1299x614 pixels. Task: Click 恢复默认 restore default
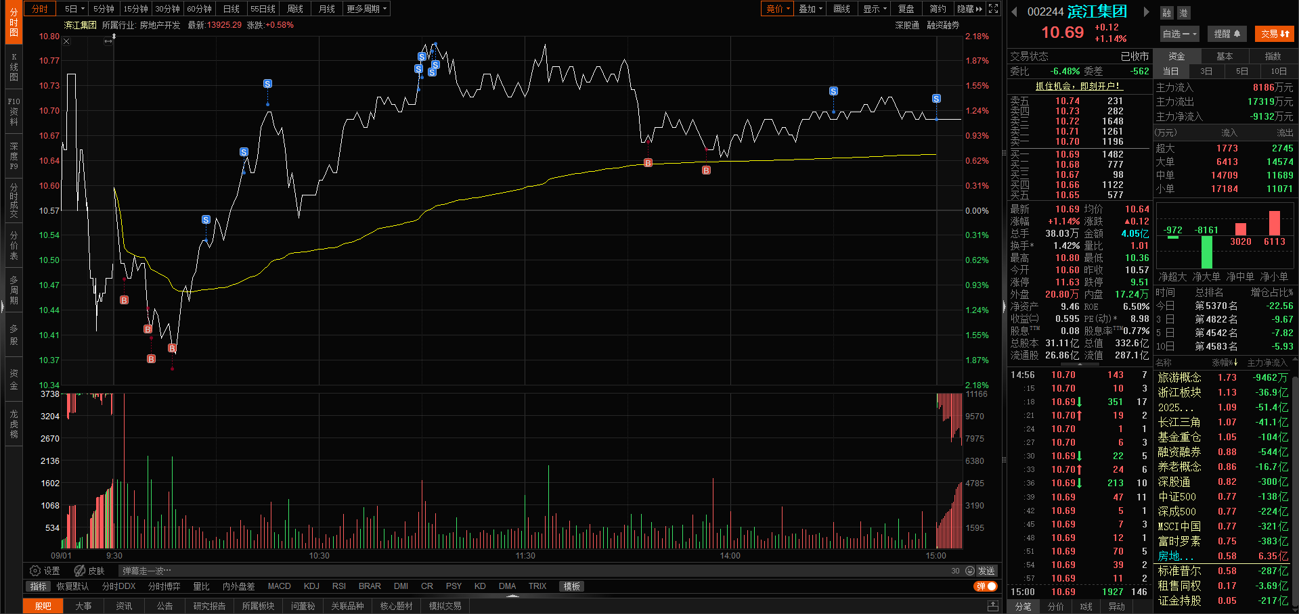pyautogui.click(x=72, y=586)
